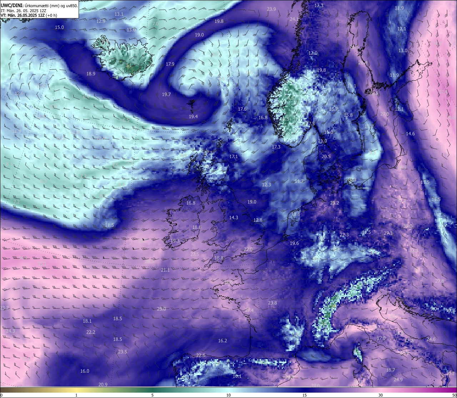Click the 24.1 value near northern Norway
Screen dimensions: 457x398
click(x=294, y=19)
